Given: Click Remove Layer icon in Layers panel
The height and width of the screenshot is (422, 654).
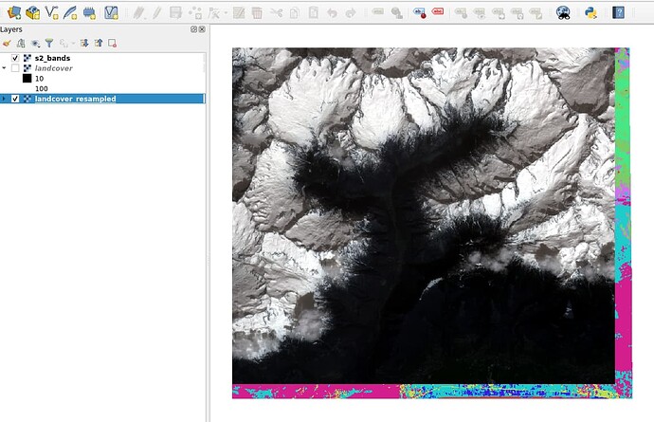Looking at the screenshot, I should click(x=112, y=43).
